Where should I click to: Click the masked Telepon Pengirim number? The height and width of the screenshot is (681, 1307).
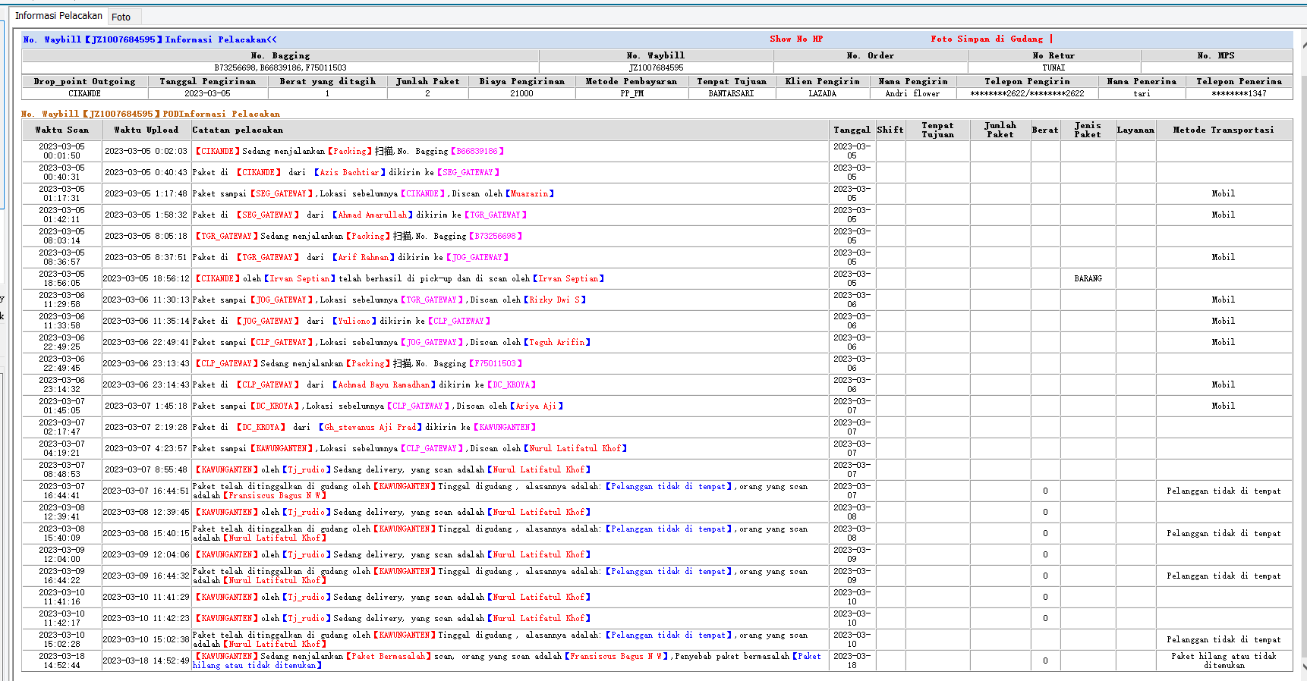(x=1027, y=93)
